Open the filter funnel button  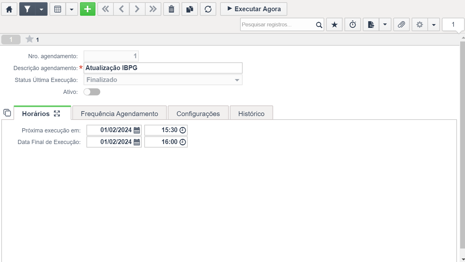tap(27, 9)
